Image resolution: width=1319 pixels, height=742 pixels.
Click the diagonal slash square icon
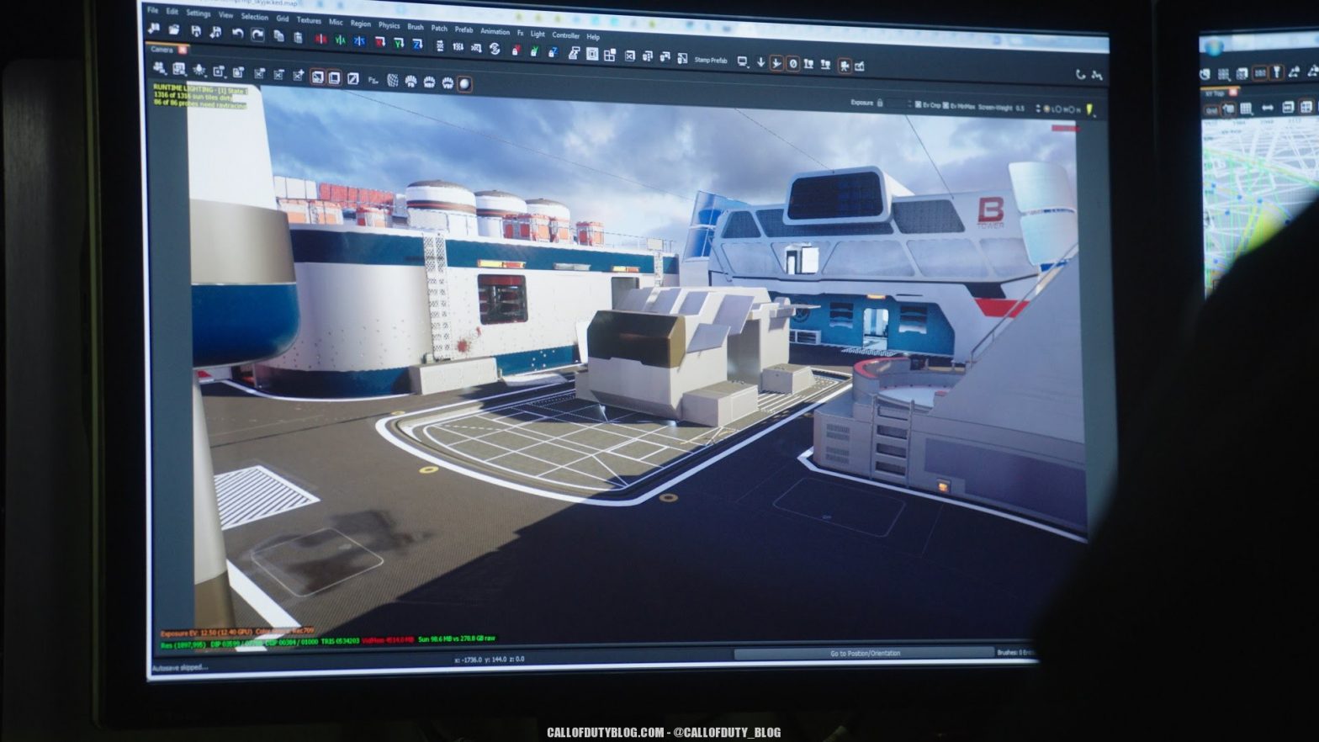[x=353, y=78]
